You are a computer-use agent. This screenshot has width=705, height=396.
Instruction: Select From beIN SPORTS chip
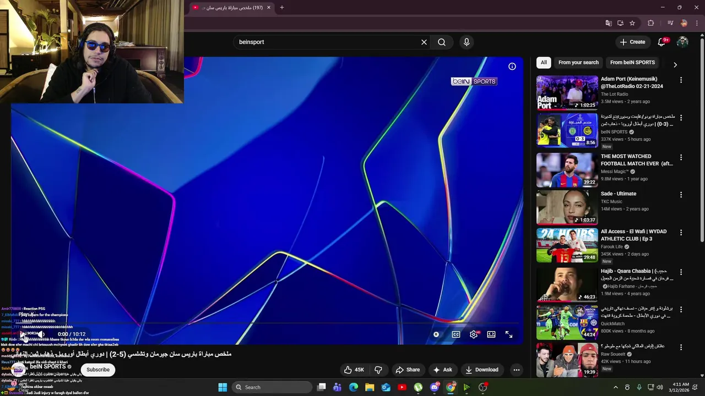click(632, 63)
